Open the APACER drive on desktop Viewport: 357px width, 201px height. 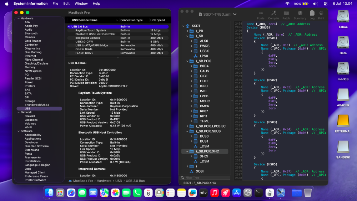343,98
